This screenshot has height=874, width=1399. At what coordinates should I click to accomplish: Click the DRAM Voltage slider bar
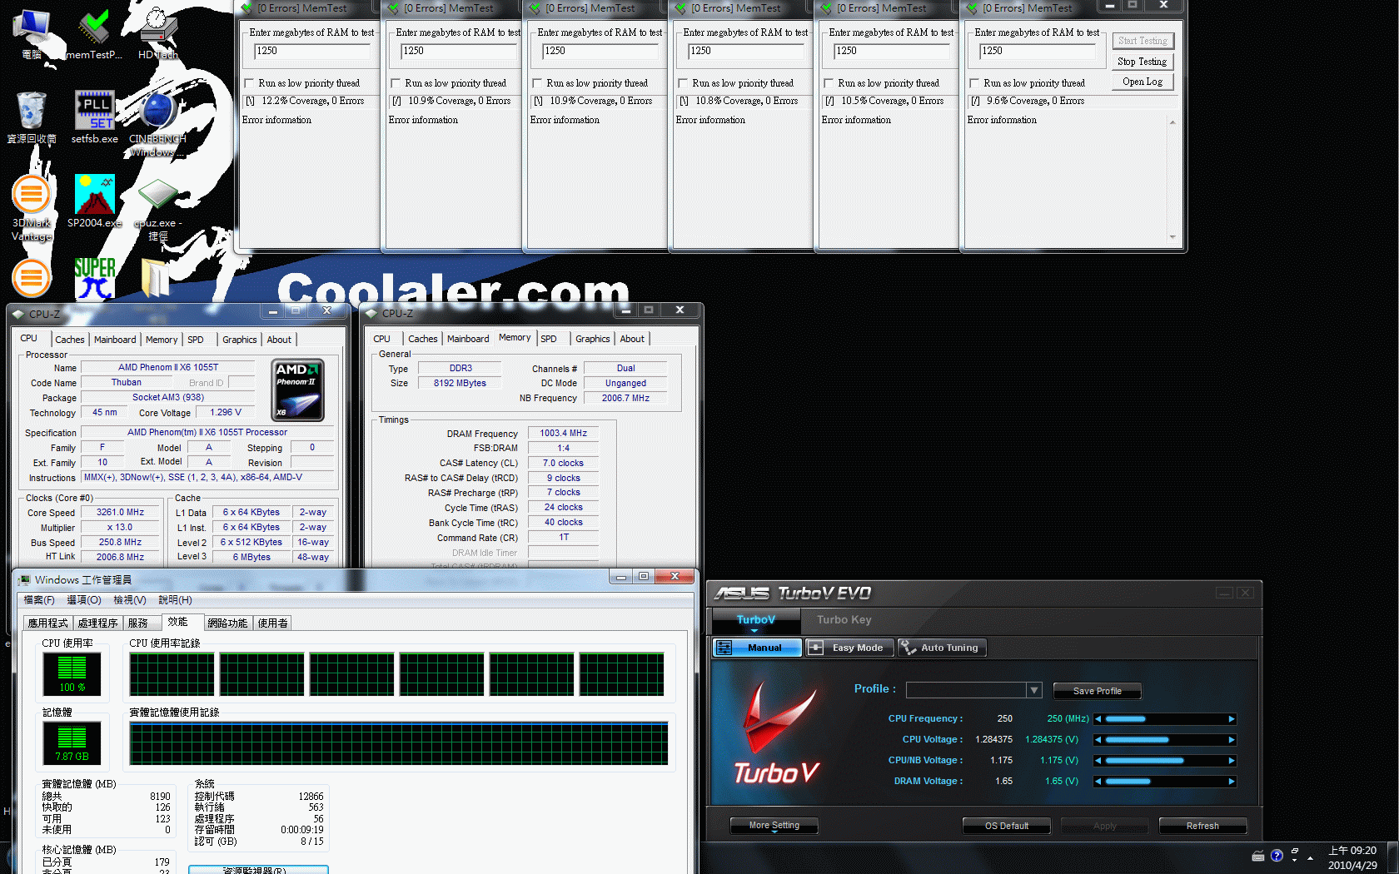click(x=1164, y=782)
